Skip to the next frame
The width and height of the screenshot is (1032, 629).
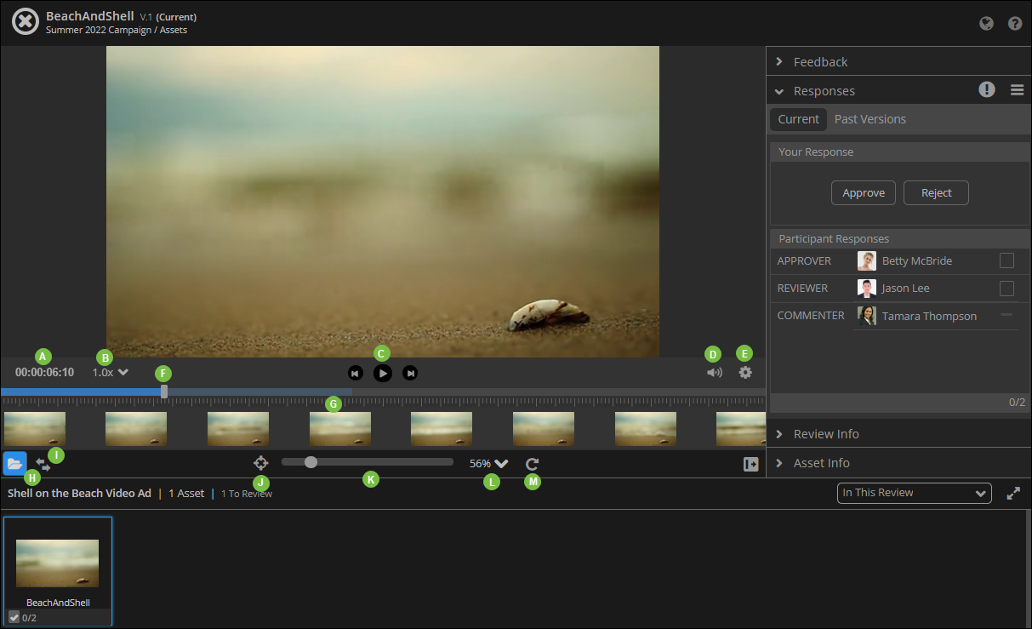pyautogui.click(x=410, y=373)
